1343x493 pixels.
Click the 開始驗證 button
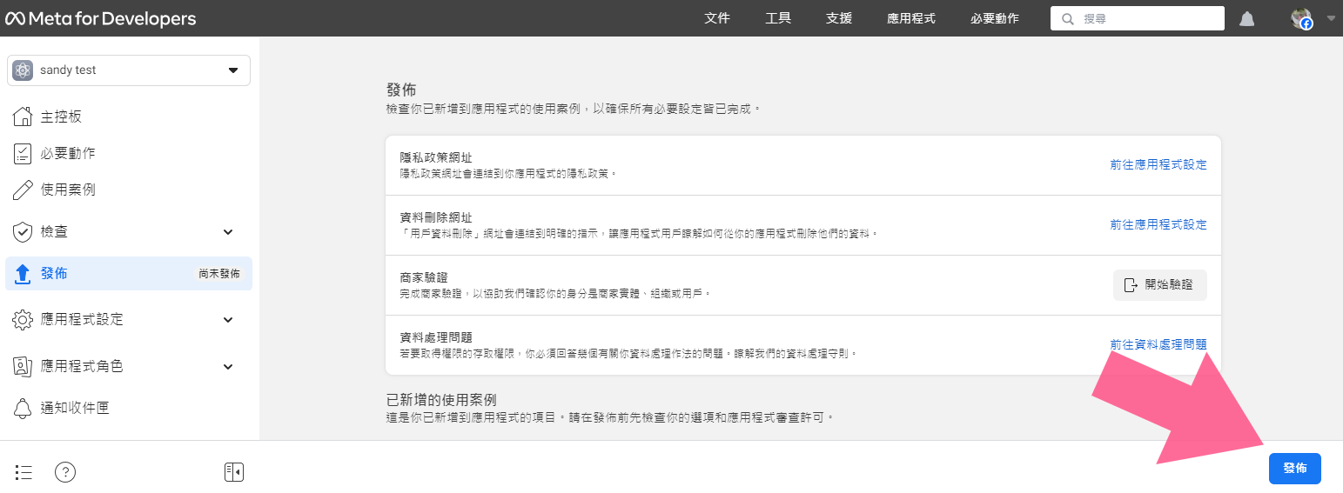coord(1160,284)
